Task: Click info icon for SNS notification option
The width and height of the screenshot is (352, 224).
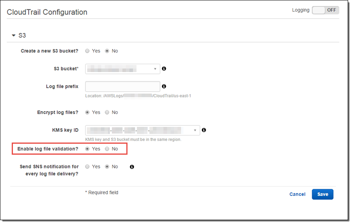Action: click(x=132, y=167)
